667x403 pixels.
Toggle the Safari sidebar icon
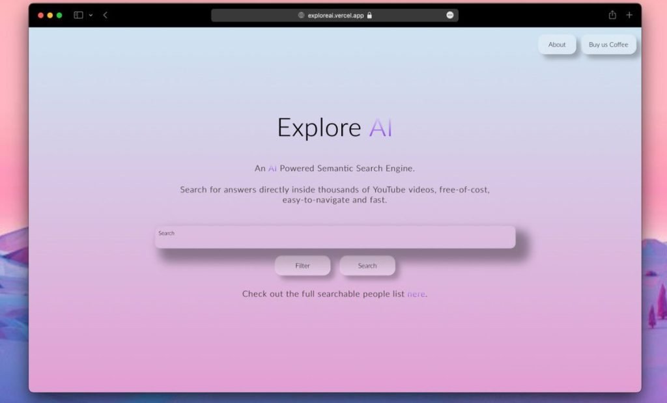tap(78, 15)
